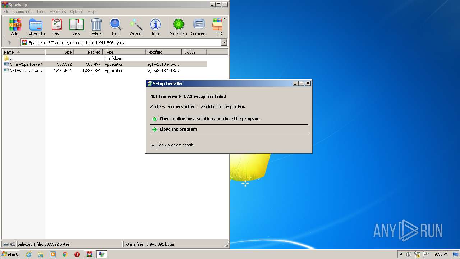
Task: Click the SFX toolbar icon
Action: click(x=217, y=27)
